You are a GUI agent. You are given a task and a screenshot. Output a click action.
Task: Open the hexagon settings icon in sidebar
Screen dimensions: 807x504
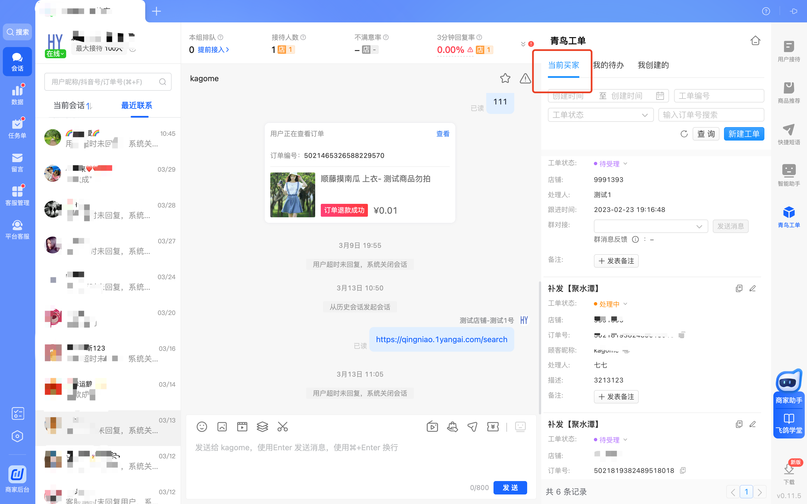17,436
